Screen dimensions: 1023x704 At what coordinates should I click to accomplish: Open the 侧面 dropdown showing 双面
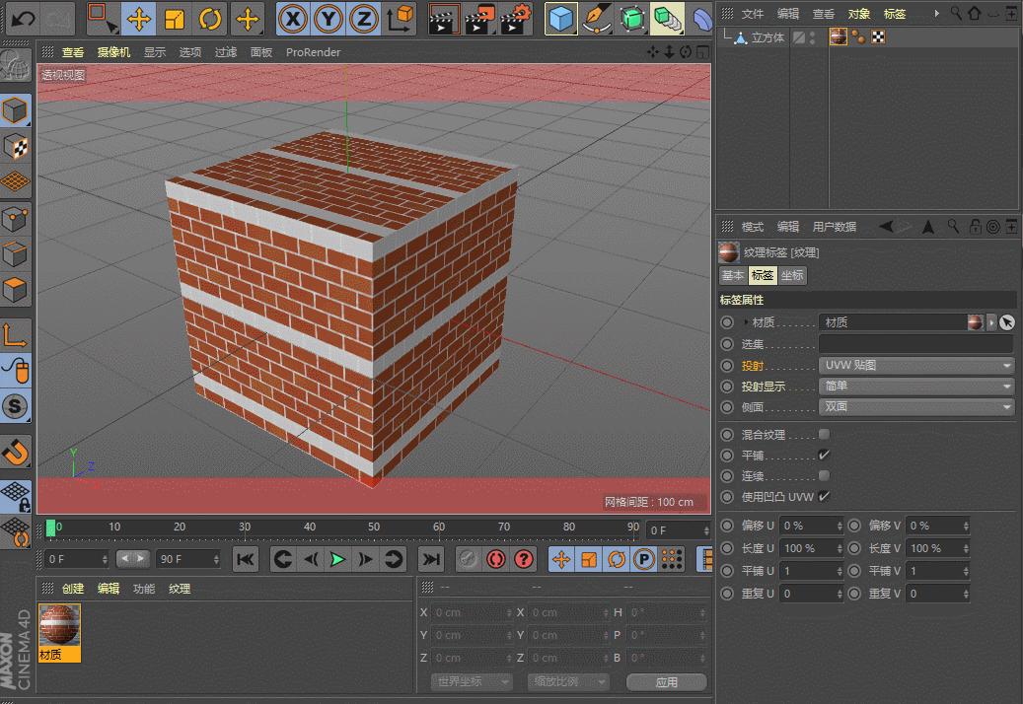click(x=915, y=406)
